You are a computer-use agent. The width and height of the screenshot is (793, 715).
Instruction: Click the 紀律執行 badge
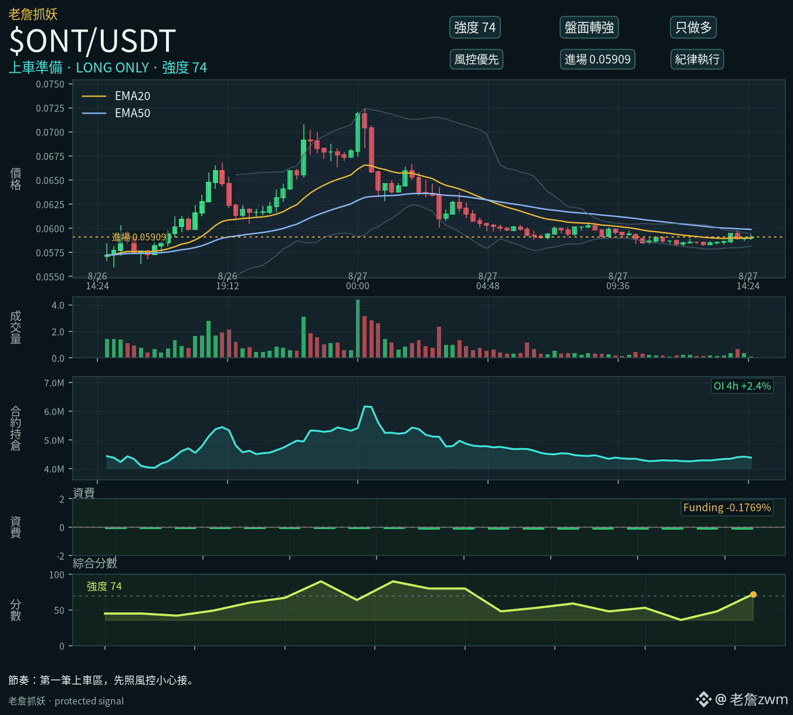pos(697,59)
